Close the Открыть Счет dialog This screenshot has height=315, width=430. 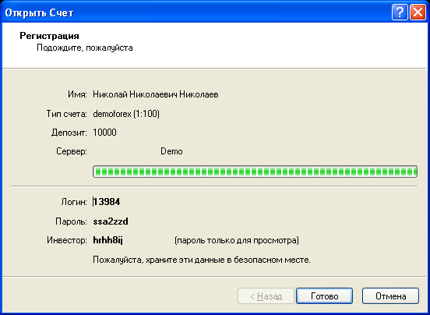tap(418, 12)
